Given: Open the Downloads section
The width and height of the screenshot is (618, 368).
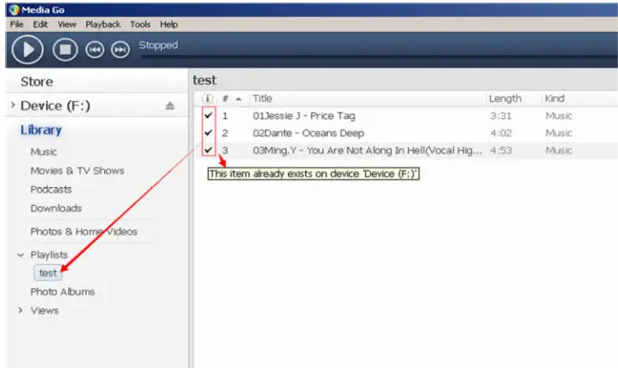Looking at the screenshot, I should click(56, 209).
